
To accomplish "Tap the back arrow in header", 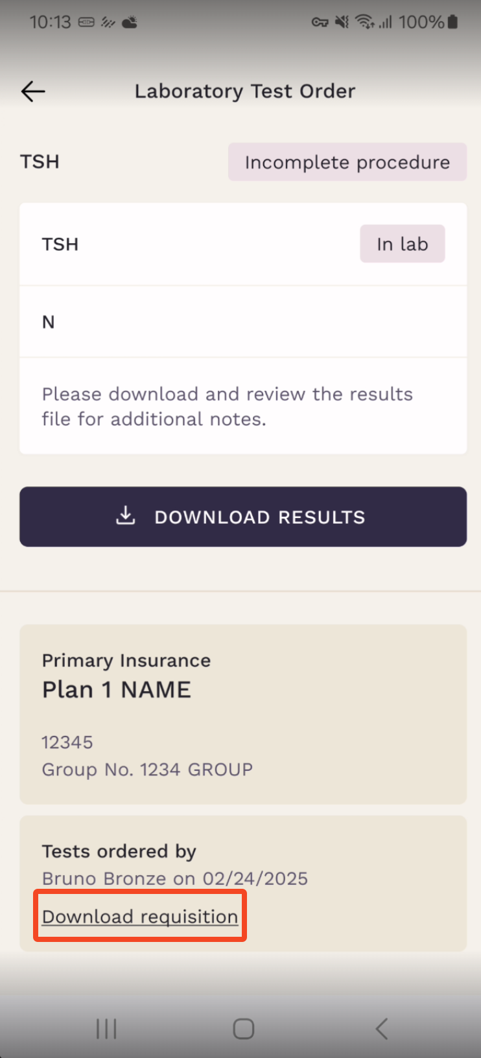I will coord(33,91).
